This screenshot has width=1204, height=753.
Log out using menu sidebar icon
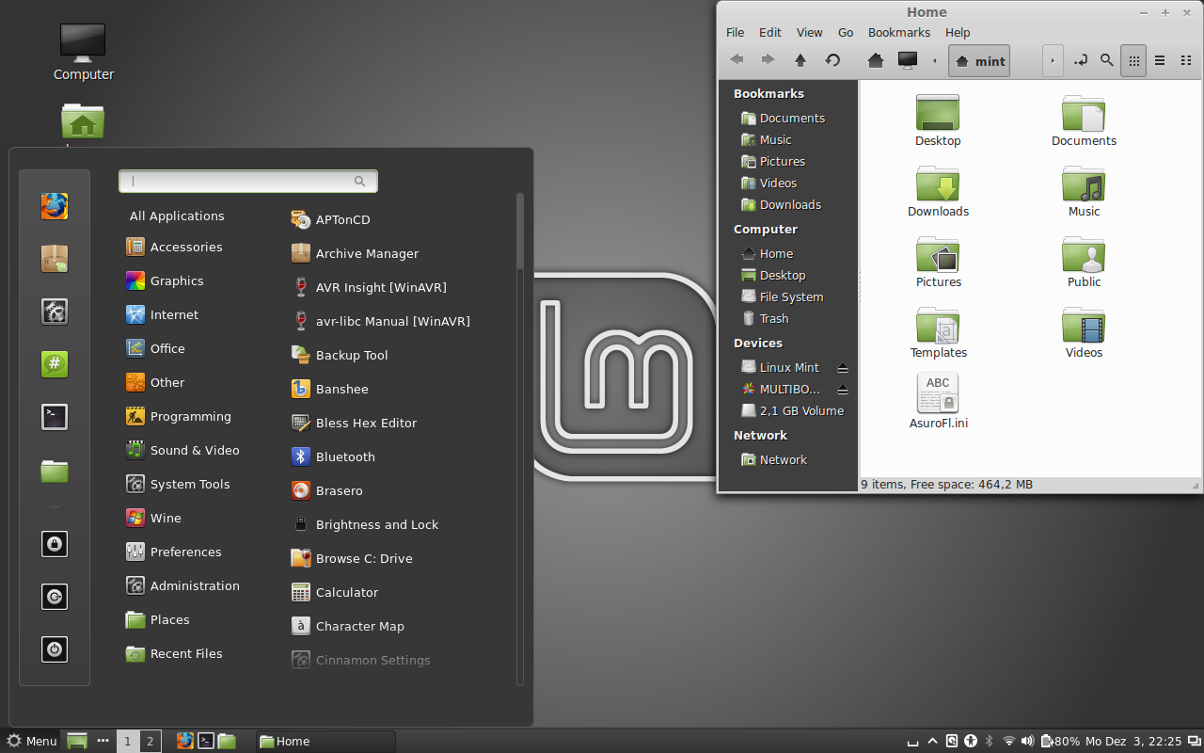tap(55, 597)
